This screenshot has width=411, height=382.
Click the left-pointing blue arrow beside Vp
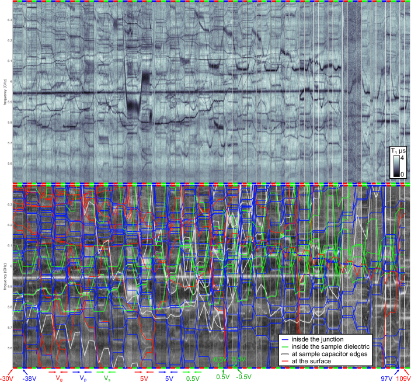coord(88,371)
